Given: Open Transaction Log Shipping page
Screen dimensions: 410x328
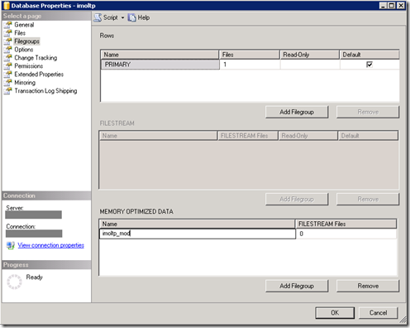Looking at the screenshot, I should (x=45, y=91).
